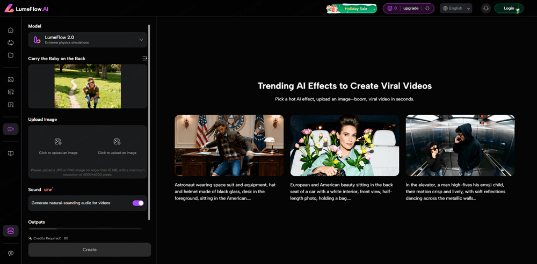Click second 'Click to upload an image' text
537x264 pixels.
(x=117, y=153)
